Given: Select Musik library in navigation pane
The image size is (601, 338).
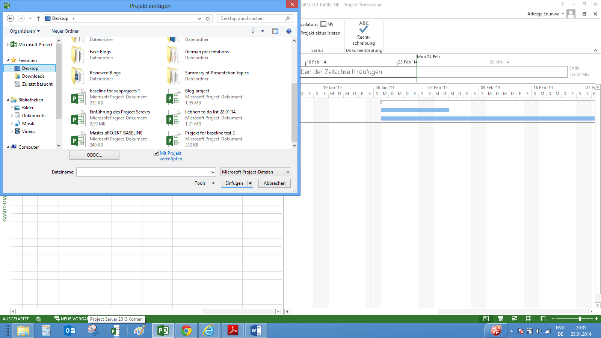Looking at the screenshot, I should click(28, 124).
